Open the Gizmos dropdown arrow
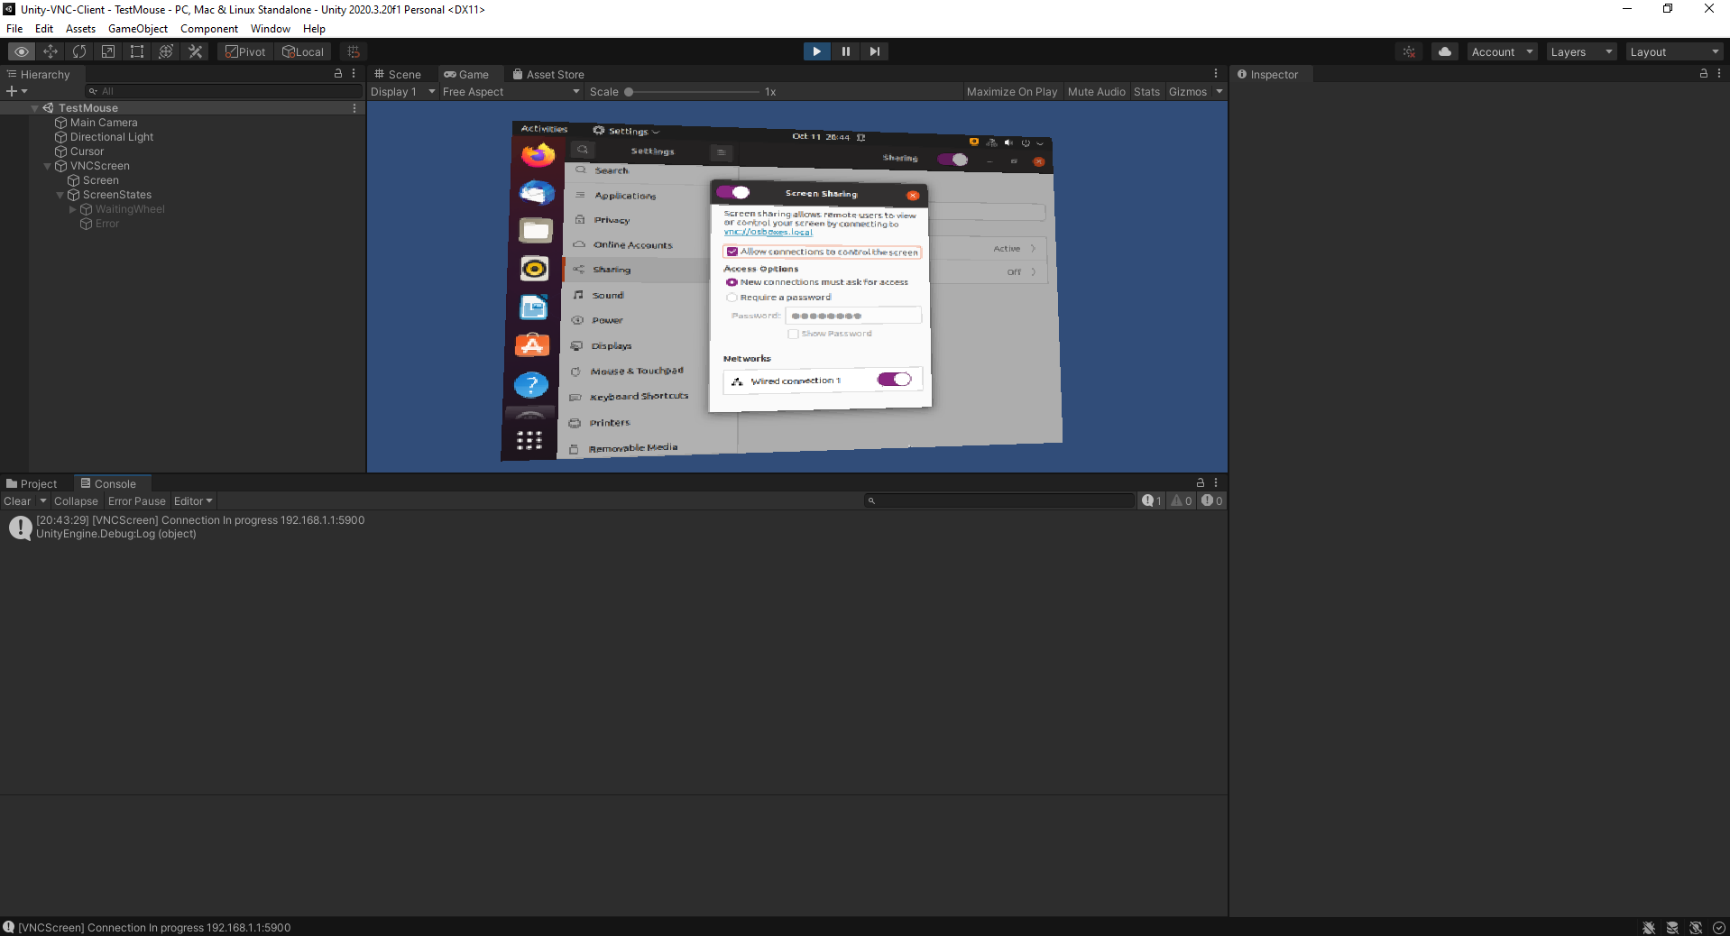Screen dimensions: 1730x936 tap(1219, 92)
